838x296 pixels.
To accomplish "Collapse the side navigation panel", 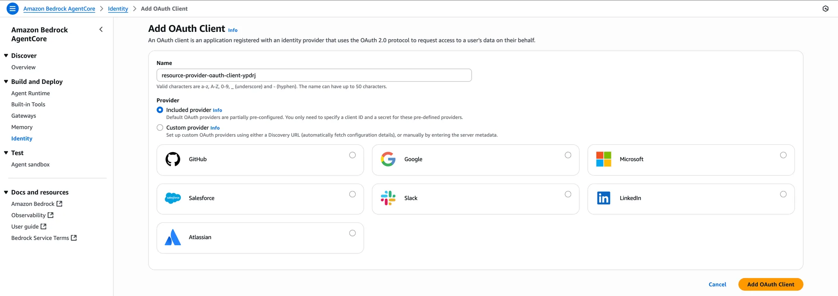I will [x=101, y=29].
